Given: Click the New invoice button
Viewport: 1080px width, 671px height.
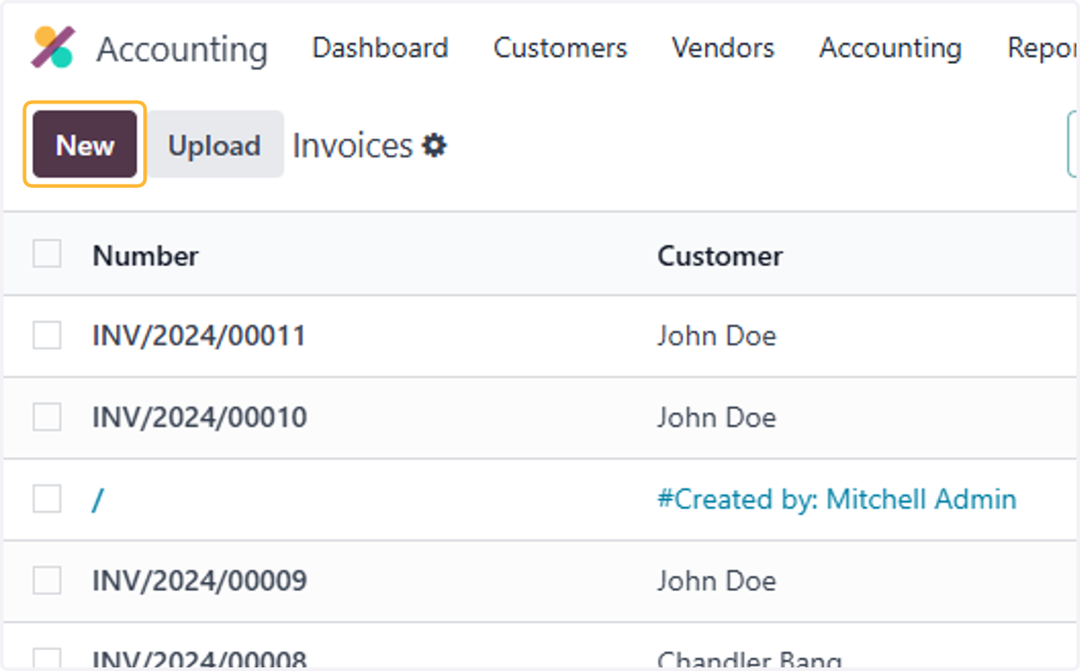Looking at the screenshot, I should pos(85,144).
